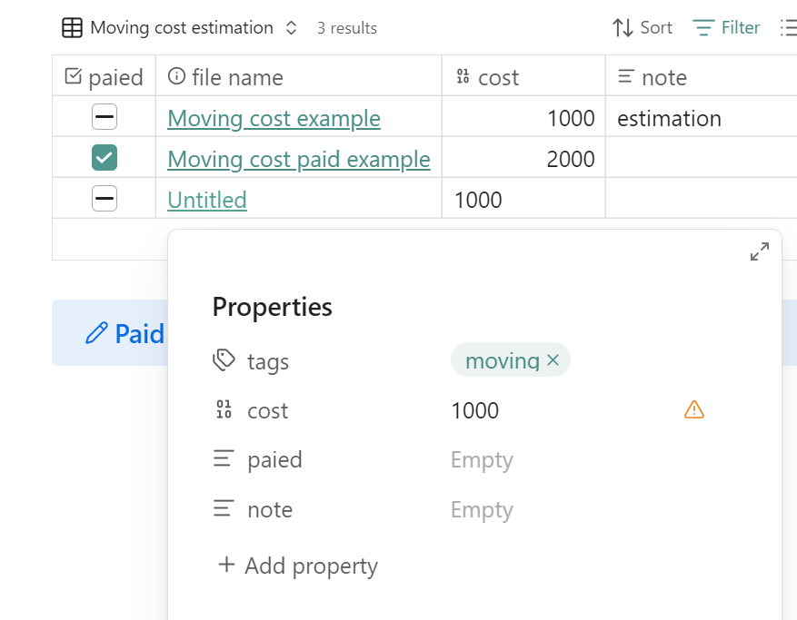Click Add property button
Image resolution: width=797 pixels, height=620 pixels.
298,566
